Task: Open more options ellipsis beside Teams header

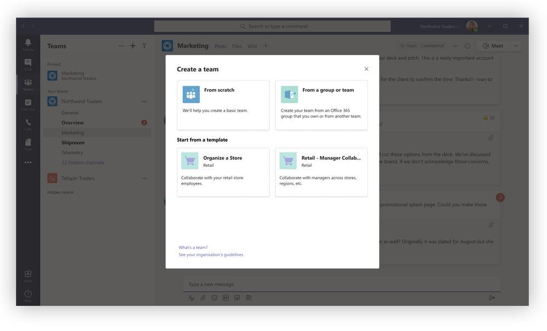Action: pyautogui.click(x=121, y=46)
